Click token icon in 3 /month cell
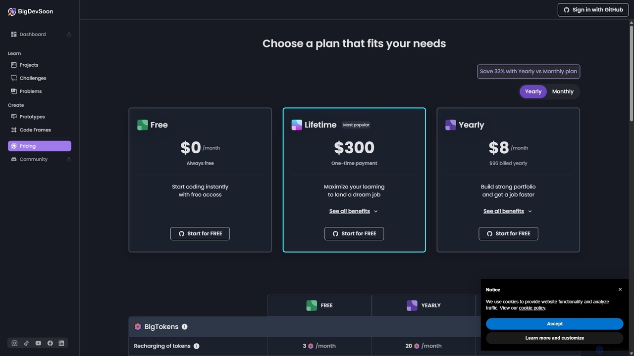This screenshot has height=356, width=634. coord(311,346)
